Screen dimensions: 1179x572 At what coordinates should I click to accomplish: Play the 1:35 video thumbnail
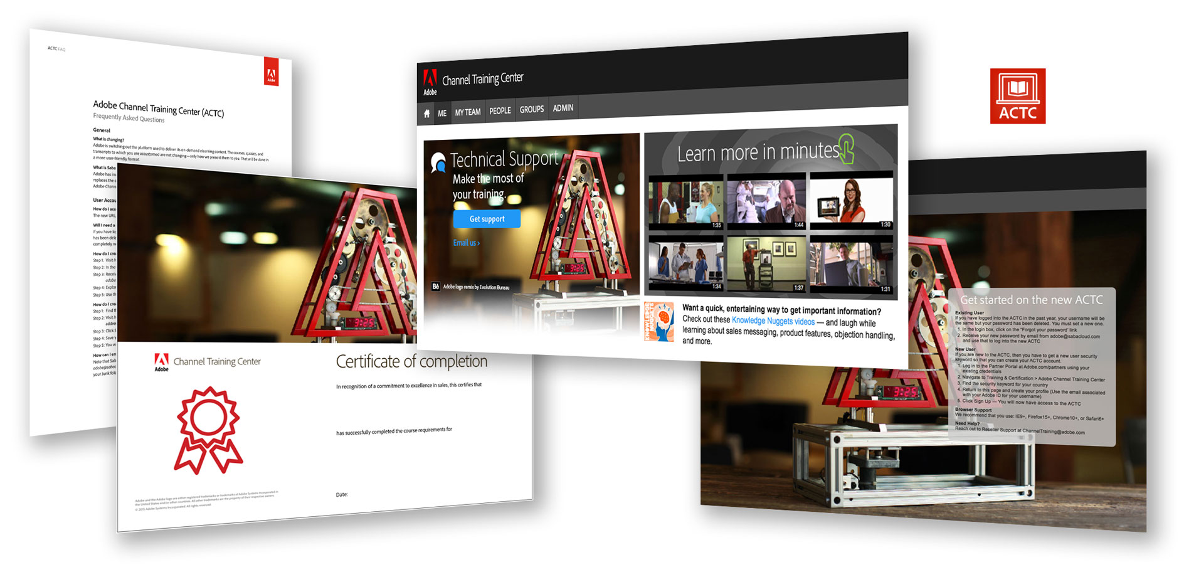point(685,202)
